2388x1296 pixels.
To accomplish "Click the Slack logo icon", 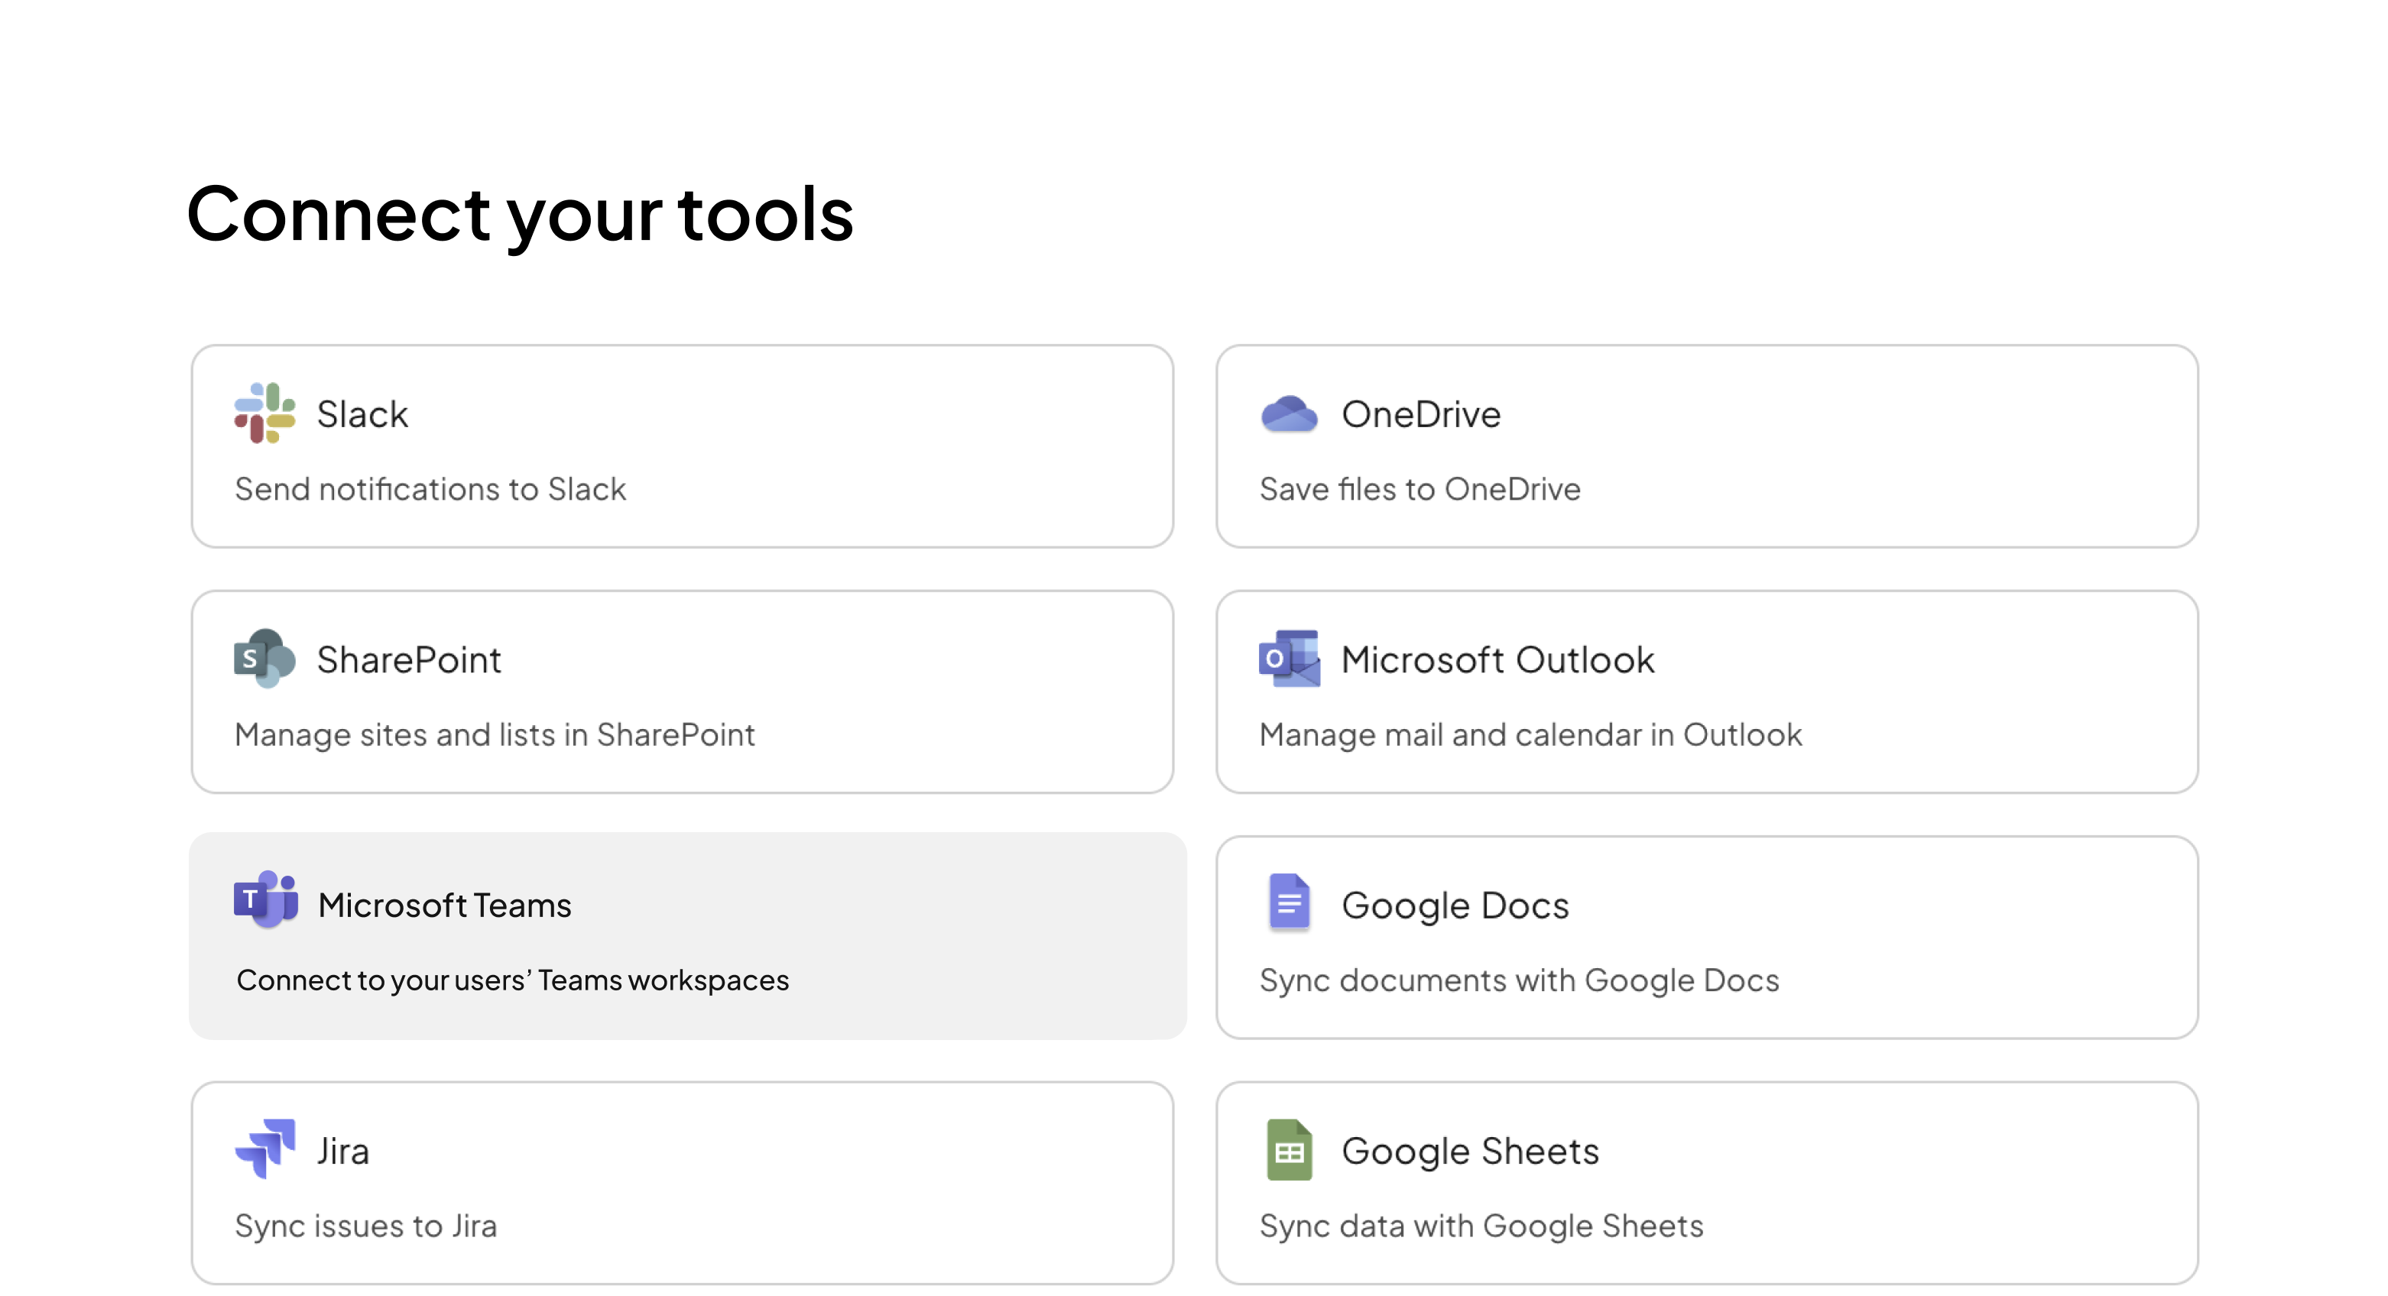I will click(x=264, y=413).
